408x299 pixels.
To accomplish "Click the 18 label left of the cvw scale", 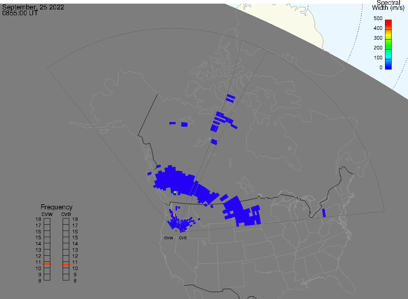I will tap(38, 219).
